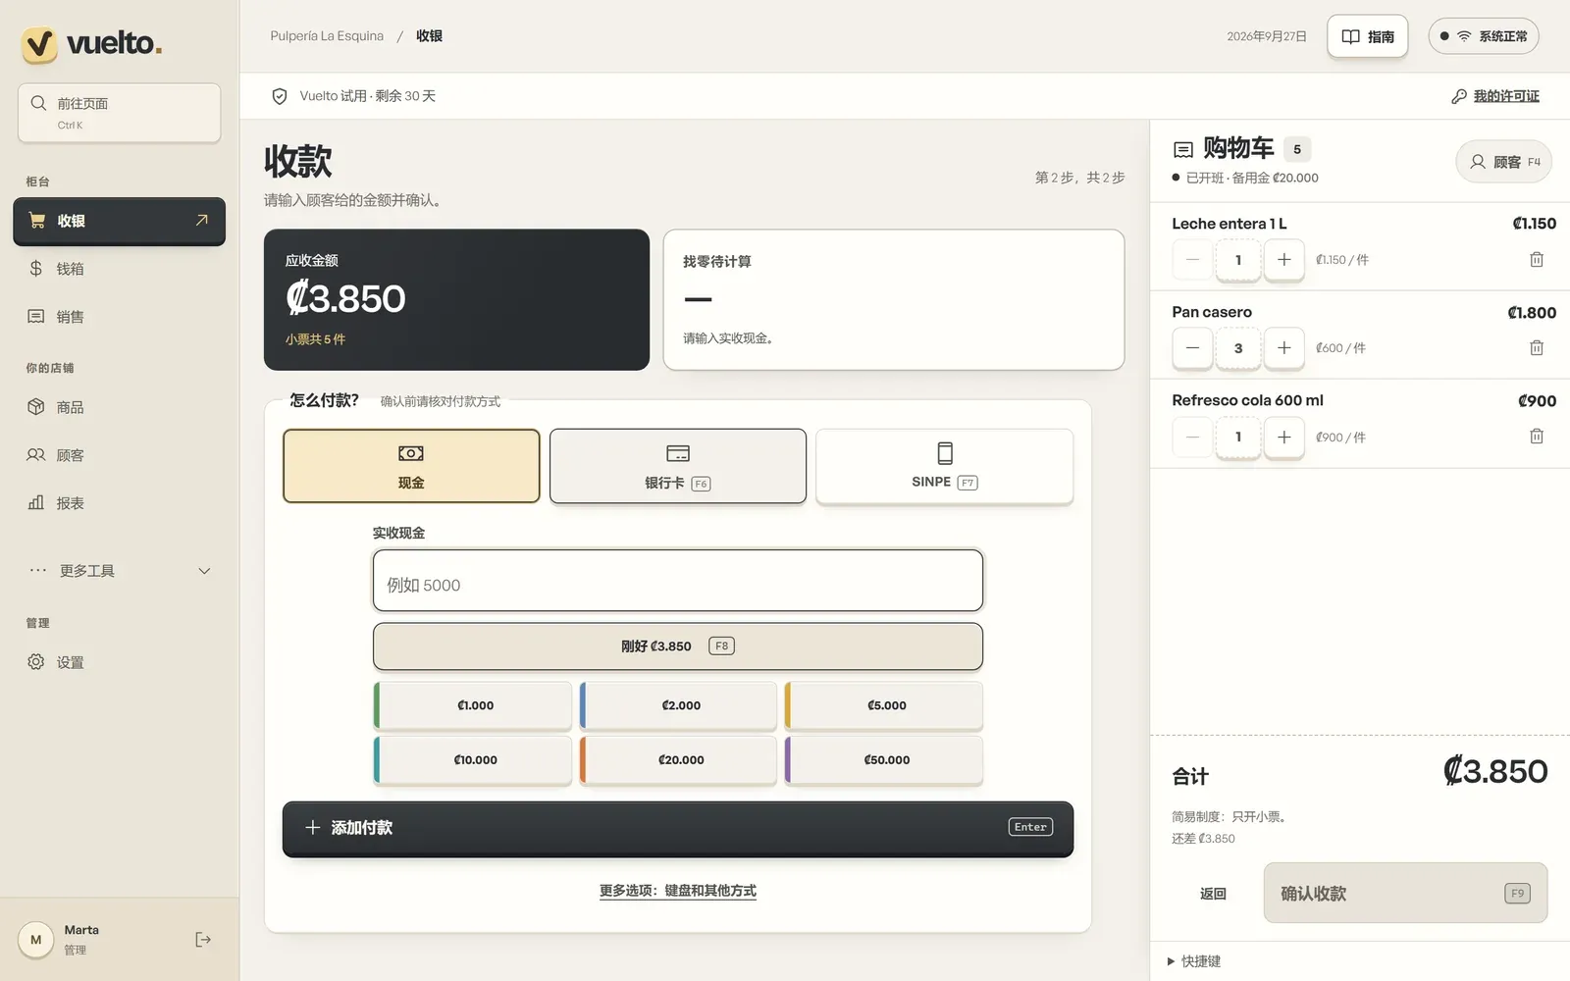The height and width of the screenshot is (981, 1570).
Task: Select SINPE payment method
Action: [x=944, y=466]
